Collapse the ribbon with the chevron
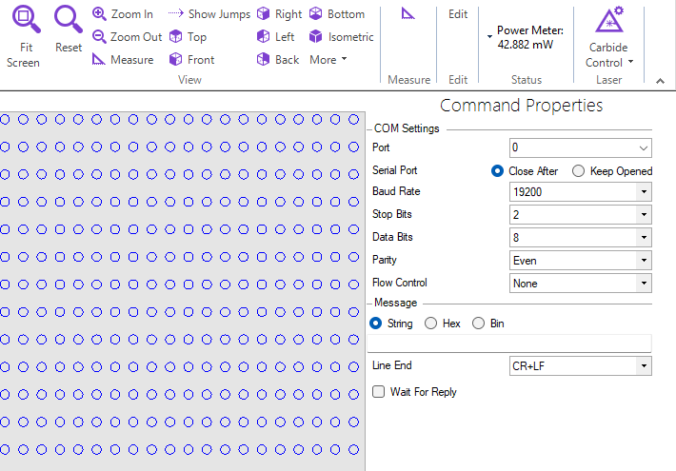676x471 pixels. point(661,81)
